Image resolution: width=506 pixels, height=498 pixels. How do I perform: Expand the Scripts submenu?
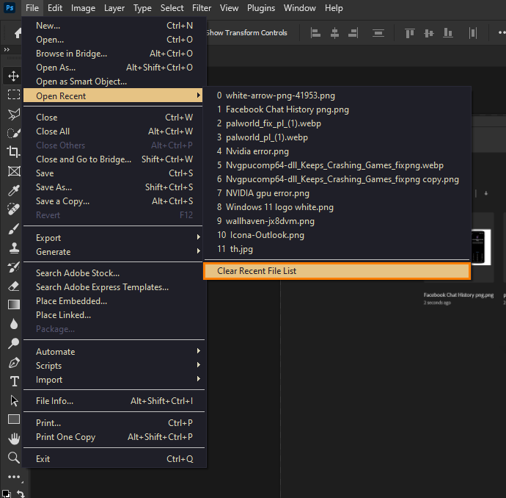point(112,366)
